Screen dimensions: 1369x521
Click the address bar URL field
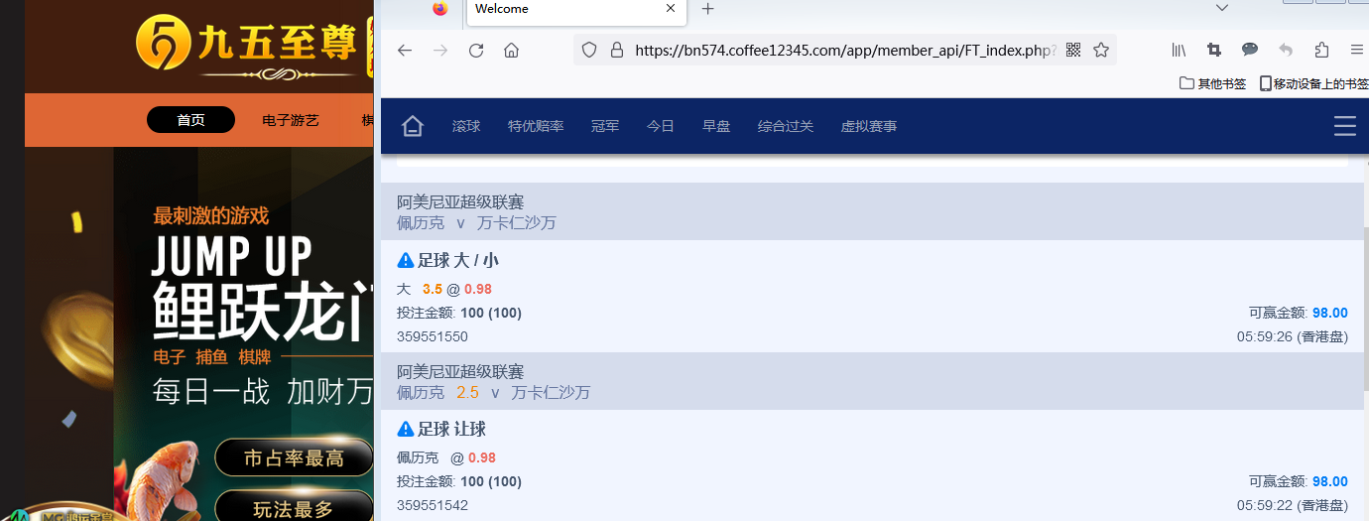click(844, 50)
